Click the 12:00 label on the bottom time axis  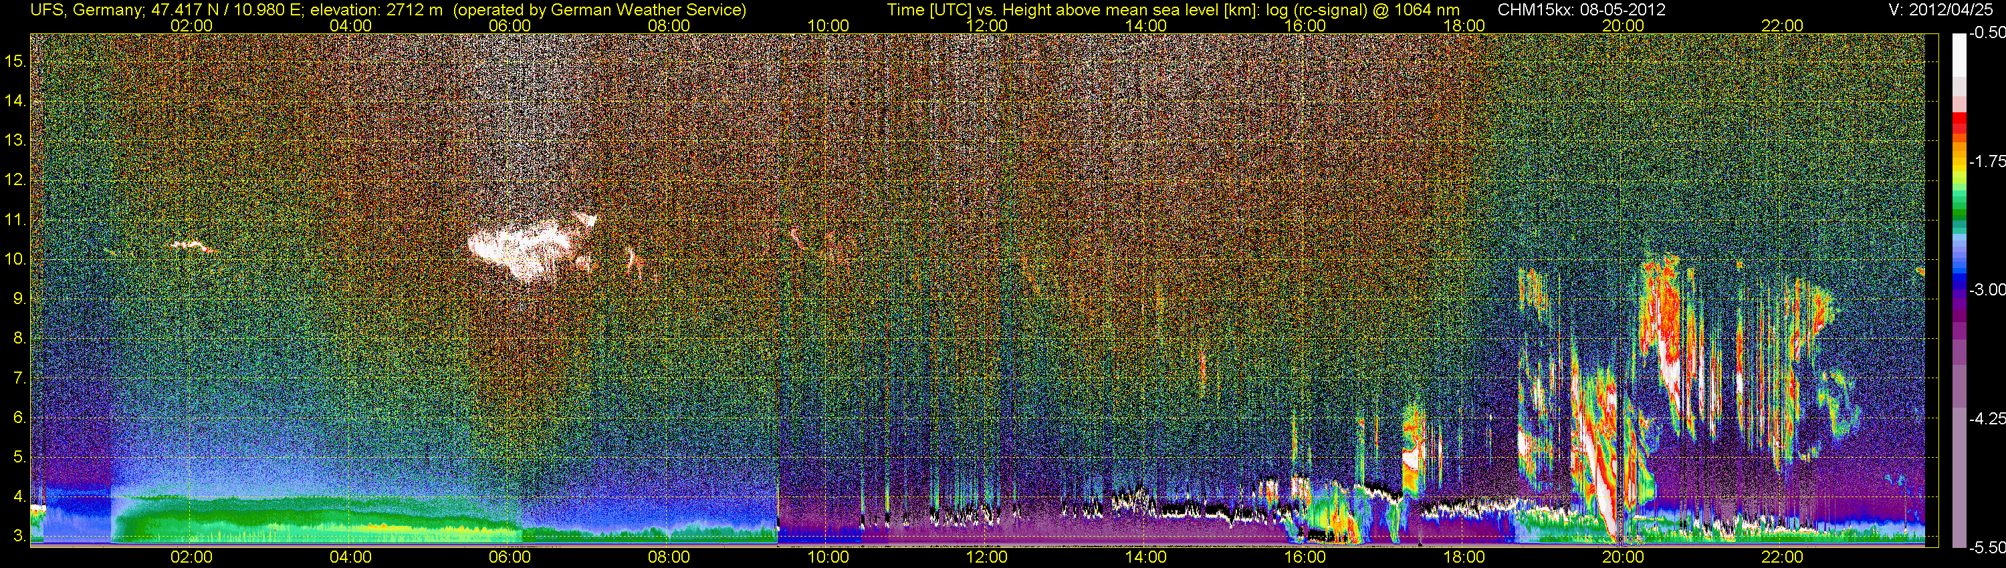987,557
